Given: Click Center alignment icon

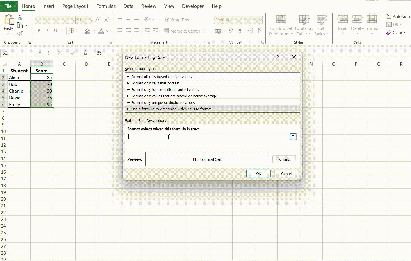Looking at the screenshot, I should click(x=128, y=31).
